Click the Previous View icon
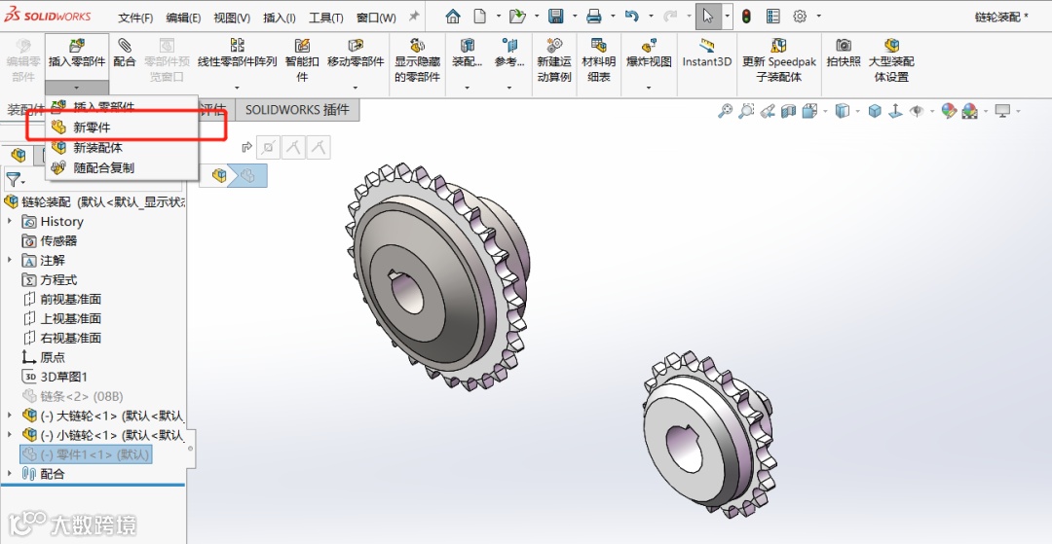This screenshot has width=1052, height=544. click(x=768, y=111)
